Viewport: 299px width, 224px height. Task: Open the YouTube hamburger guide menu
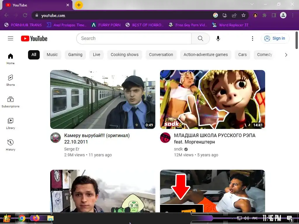pos(11,38)
